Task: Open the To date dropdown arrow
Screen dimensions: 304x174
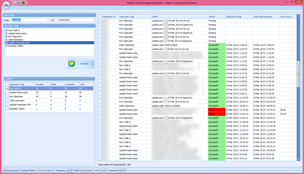Action: pyautogui.click(x=93, y=20)
